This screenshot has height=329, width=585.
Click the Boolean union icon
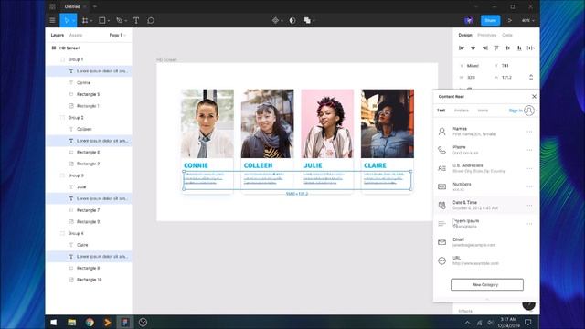click(307, 20)
